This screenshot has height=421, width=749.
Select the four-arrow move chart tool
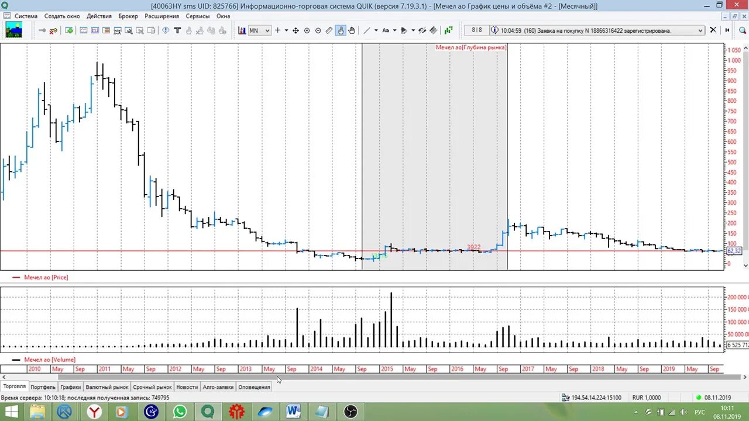(x=296, y=30)
